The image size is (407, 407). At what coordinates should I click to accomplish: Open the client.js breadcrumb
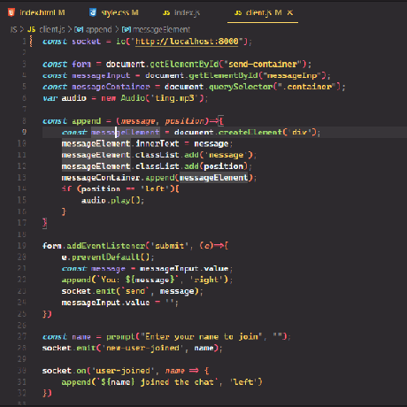52,29
